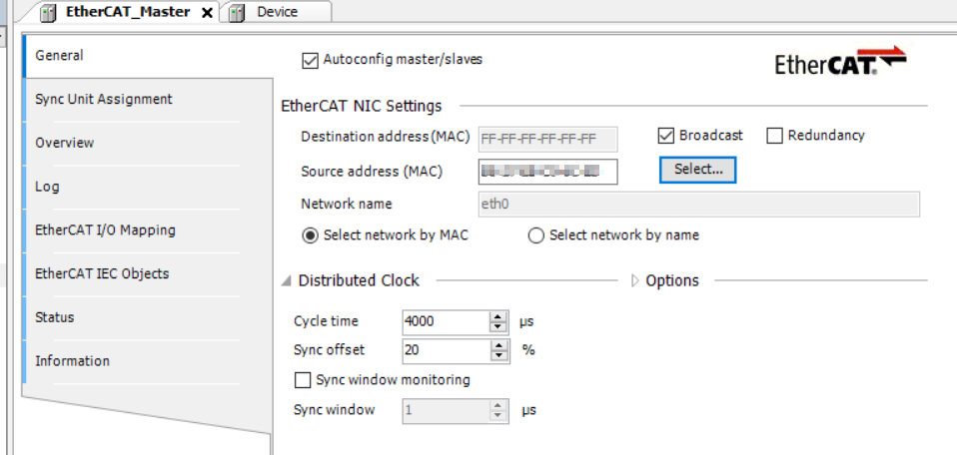This screenshot has width=957, height=455.
Task: Increase Cycle time with up arrow
Action: [x=499, y=316]
